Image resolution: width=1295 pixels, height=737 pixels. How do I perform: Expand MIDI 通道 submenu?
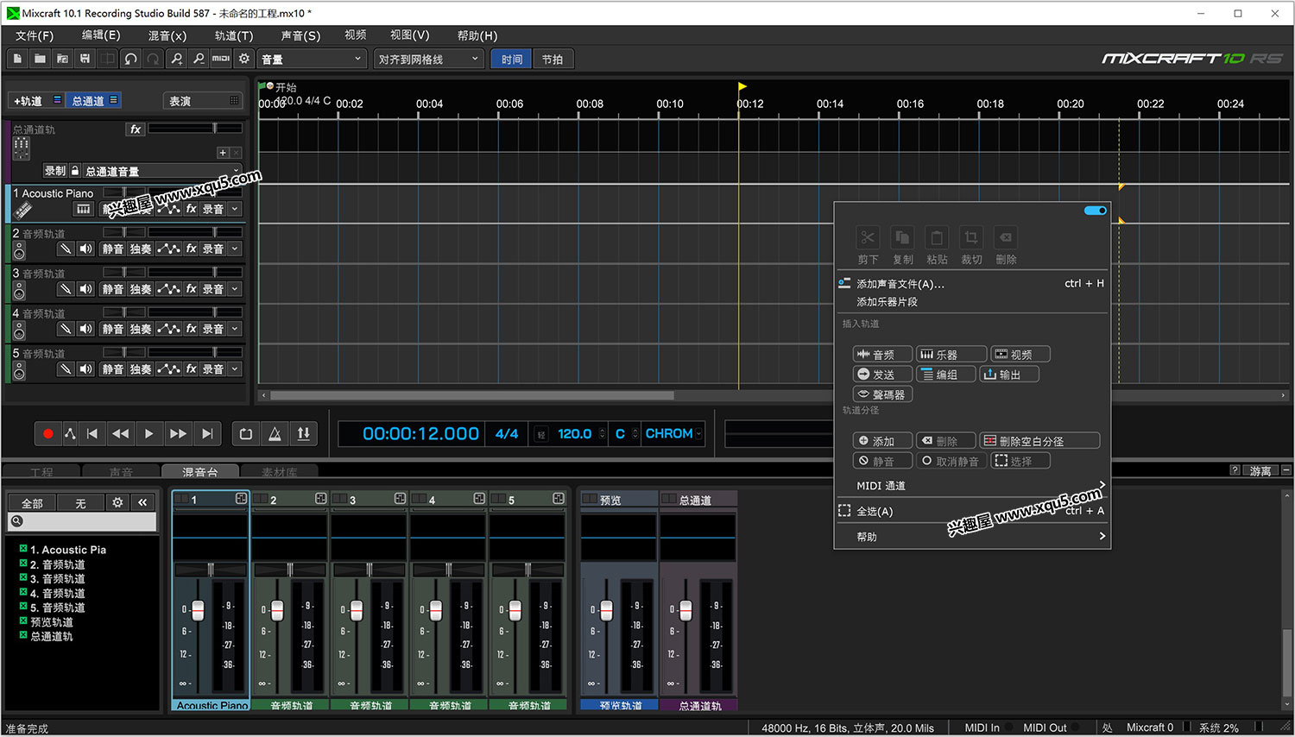pyautogui.click(x=971, y=486)
